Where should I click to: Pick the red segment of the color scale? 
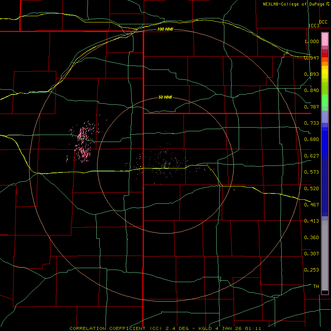coord(325,55)
